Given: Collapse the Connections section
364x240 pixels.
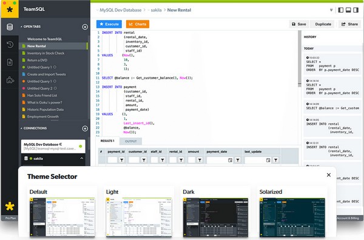Looking at the screenshot, I should pyautogui.click(x=21, y=128).
